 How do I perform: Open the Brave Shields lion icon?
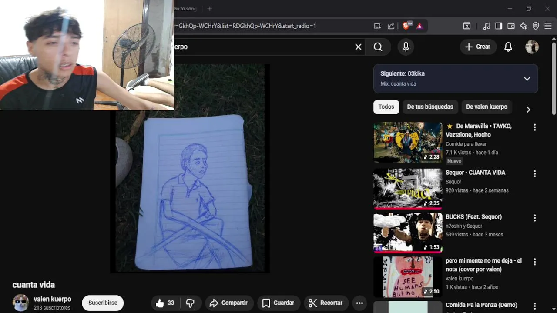(x=406, y=26)
